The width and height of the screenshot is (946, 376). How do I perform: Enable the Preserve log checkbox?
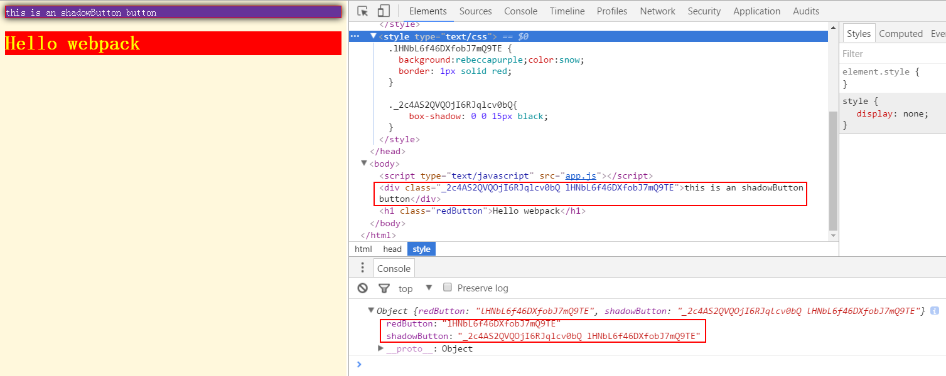(448, 288)
